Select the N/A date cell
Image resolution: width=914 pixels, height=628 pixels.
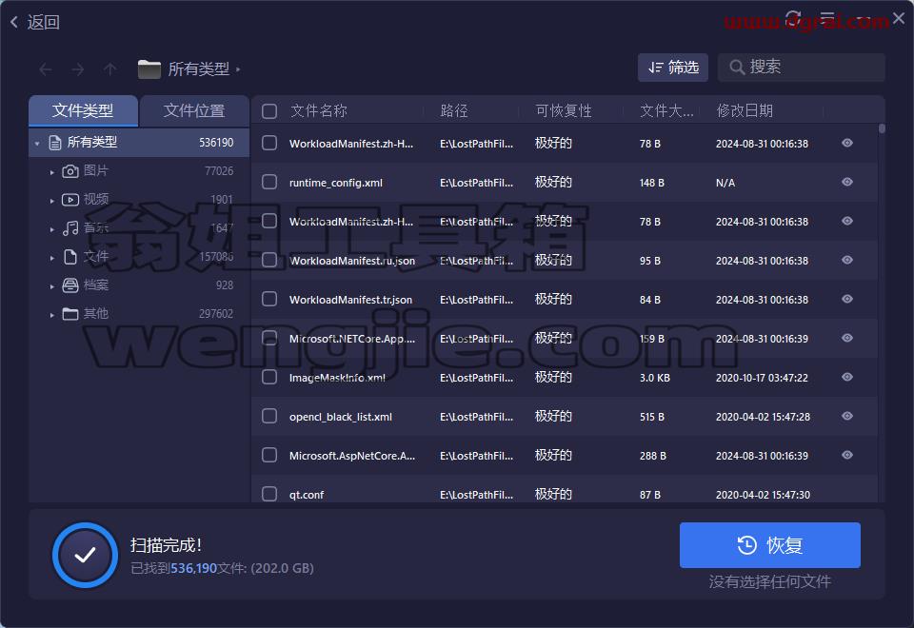point(725,183)
